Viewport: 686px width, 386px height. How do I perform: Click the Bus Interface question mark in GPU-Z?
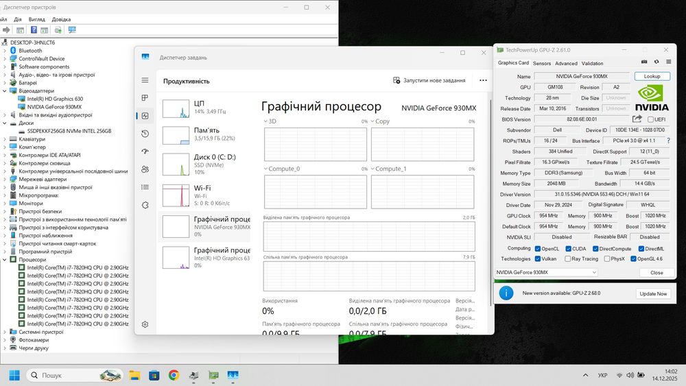click(668, 141)
